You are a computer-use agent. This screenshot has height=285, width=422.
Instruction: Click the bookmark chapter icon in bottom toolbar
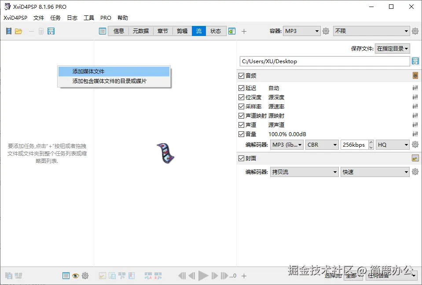click(132, 276)
